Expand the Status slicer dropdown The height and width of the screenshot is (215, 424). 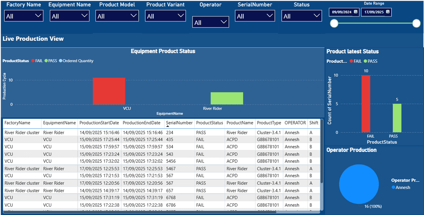point(317,16)
